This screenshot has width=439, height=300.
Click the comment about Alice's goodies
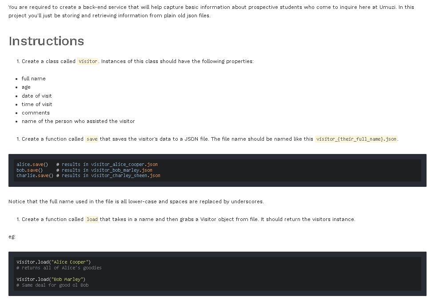[59, 268]
